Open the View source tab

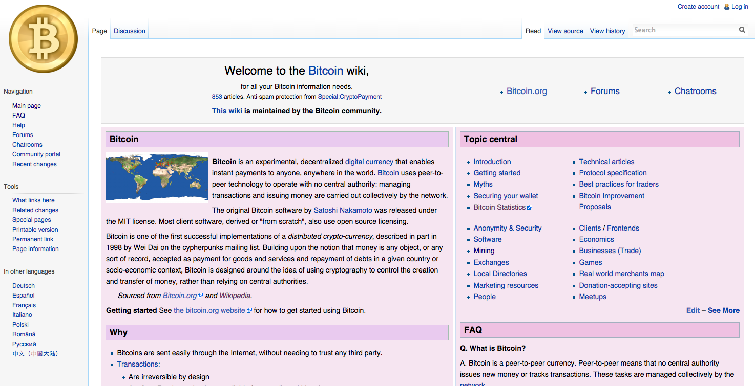(565, 31)
